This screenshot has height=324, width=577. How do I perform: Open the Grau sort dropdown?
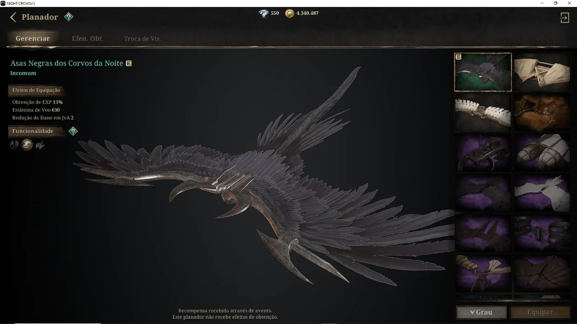point(481,312)
